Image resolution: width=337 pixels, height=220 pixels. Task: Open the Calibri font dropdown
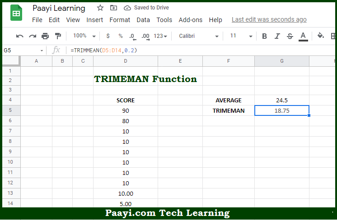coord(199,36)
